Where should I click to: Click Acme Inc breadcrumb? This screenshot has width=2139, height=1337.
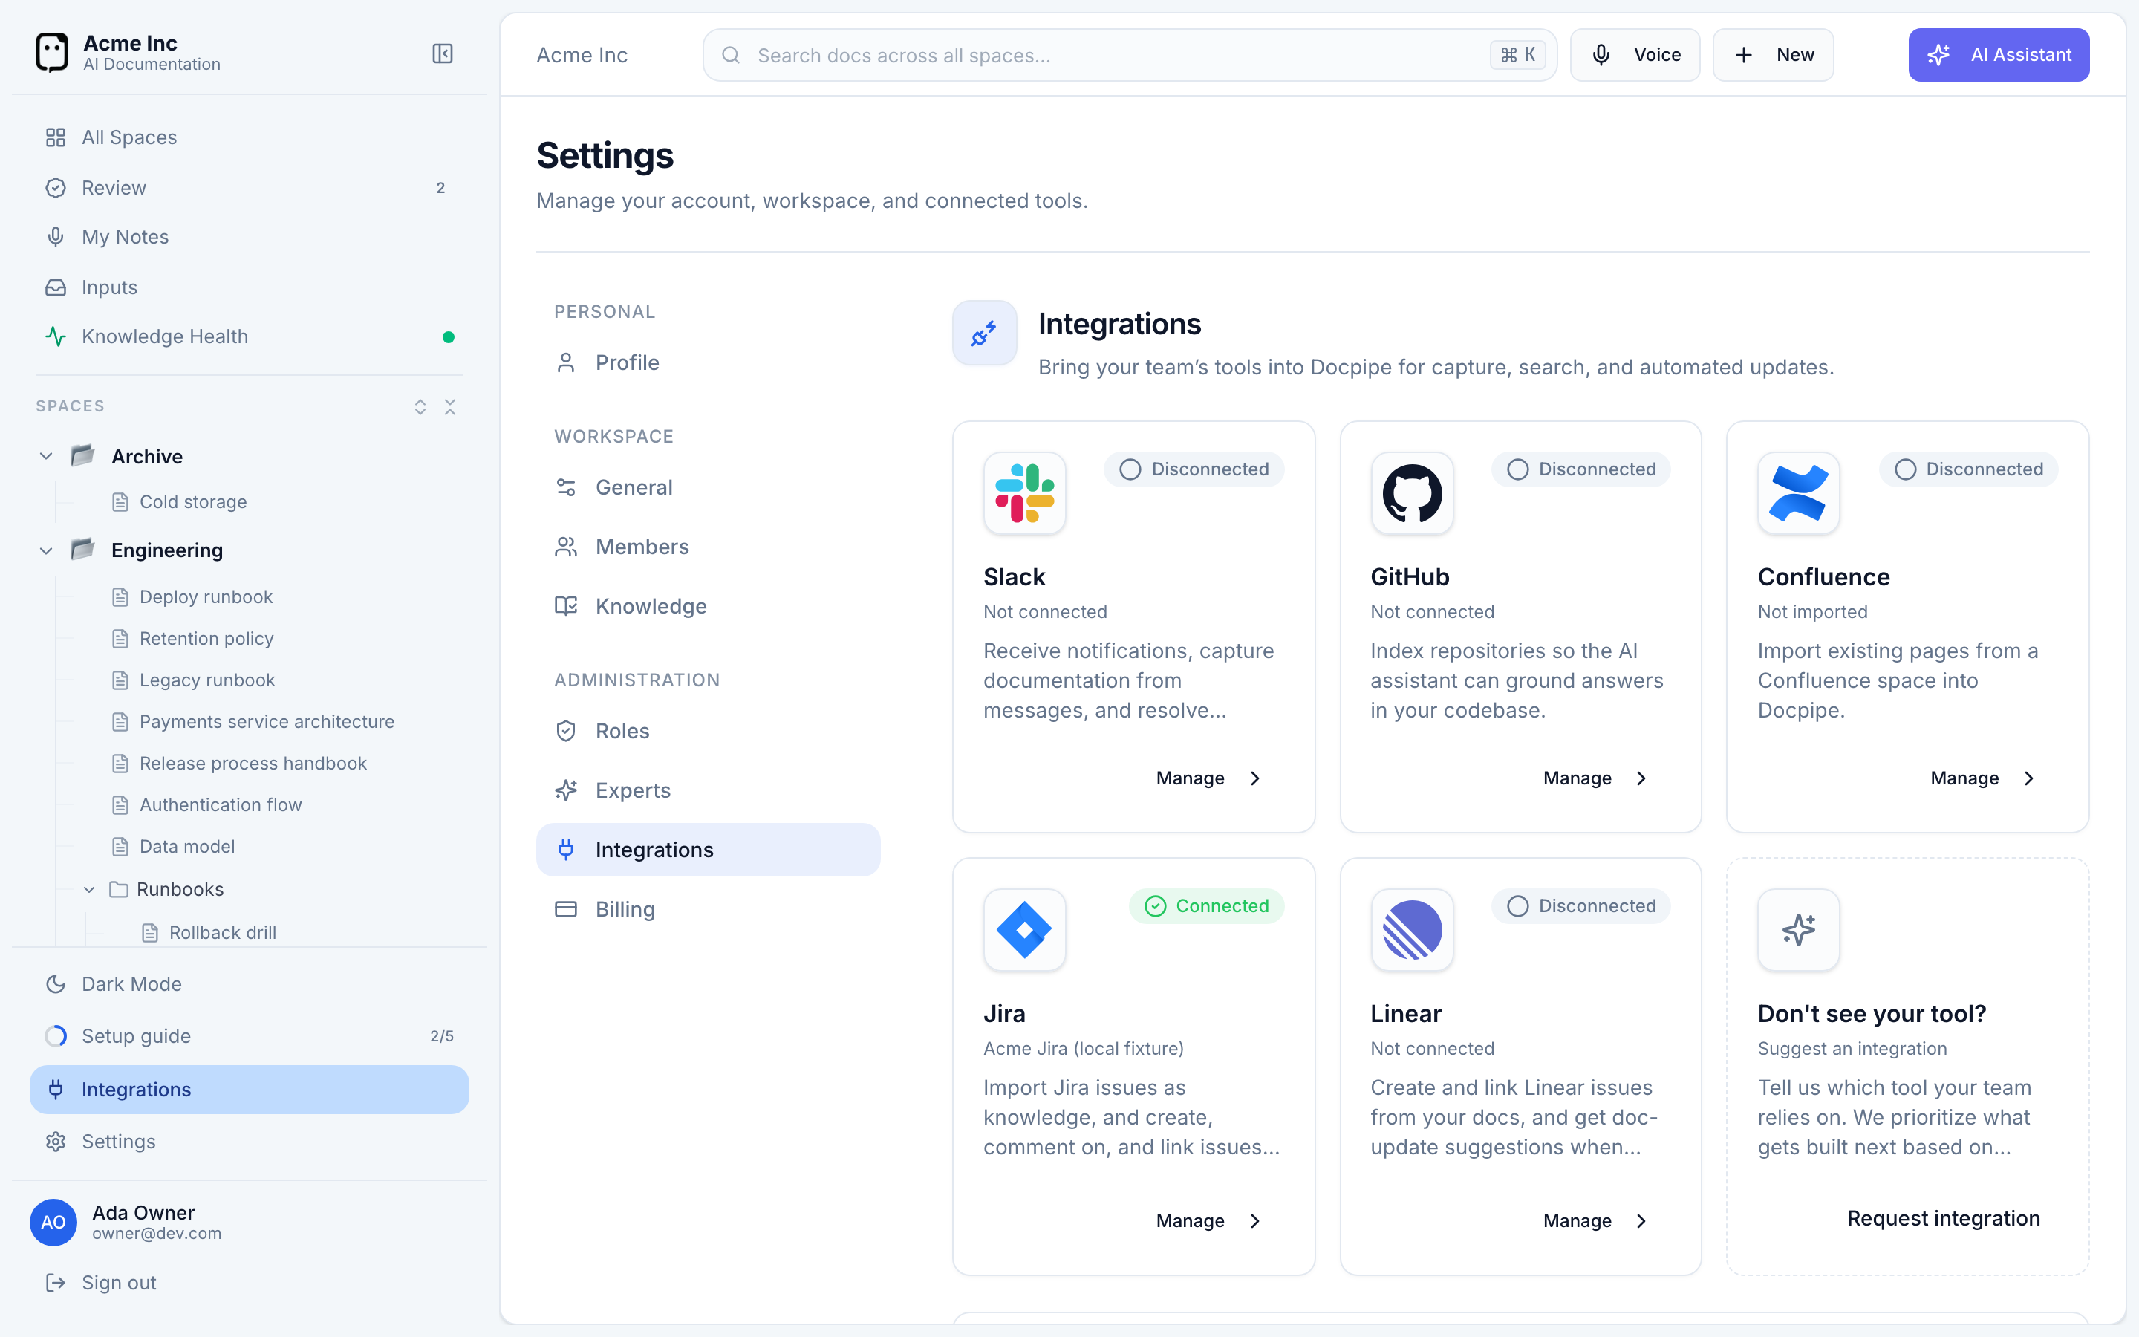tap(582, 55)
